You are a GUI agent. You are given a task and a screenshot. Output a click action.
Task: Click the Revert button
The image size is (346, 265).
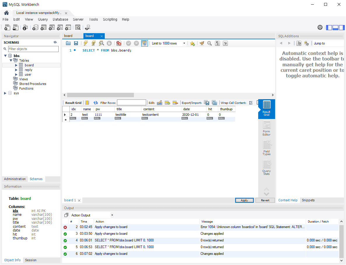tap(265, 200)
